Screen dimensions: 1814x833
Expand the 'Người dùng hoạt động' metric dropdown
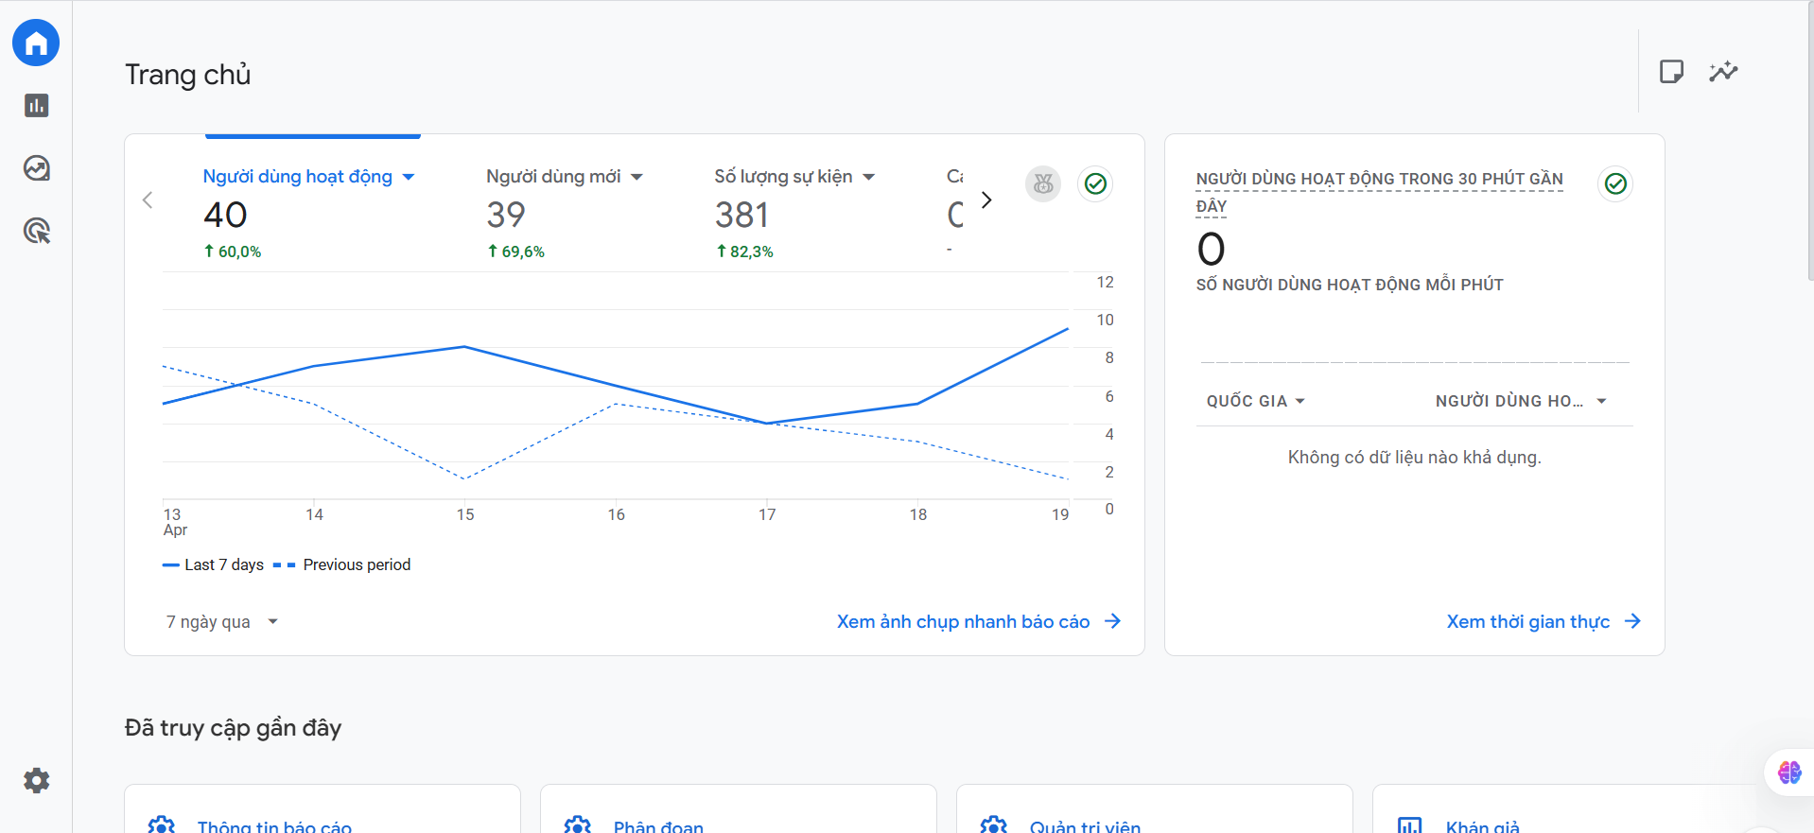tap(409, 177)
